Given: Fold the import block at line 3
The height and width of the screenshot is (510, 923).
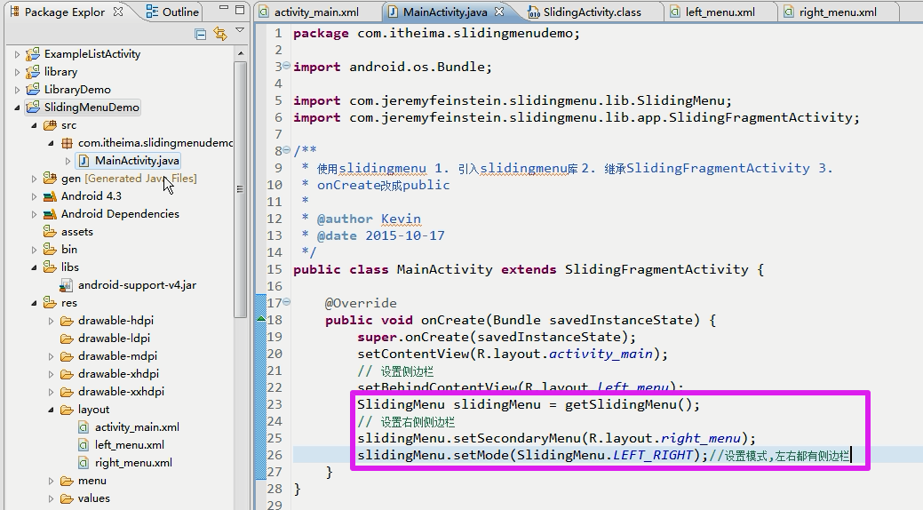Looking at the screenshot, I should pos(285,67).
